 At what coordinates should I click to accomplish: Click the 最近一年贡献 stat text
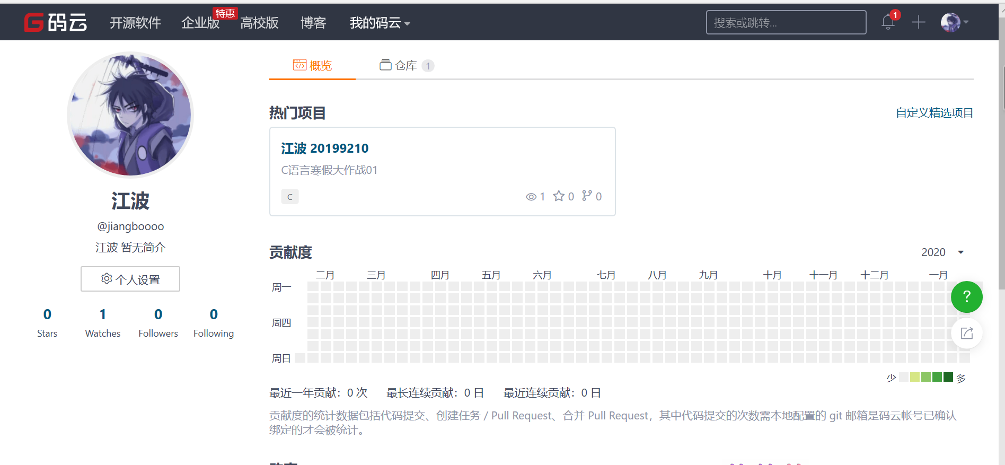pos(319,393)
